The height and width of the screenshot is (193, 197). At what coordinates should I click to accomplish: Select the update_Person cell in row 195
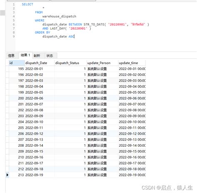pyautogui.click(x=102, y=69)
